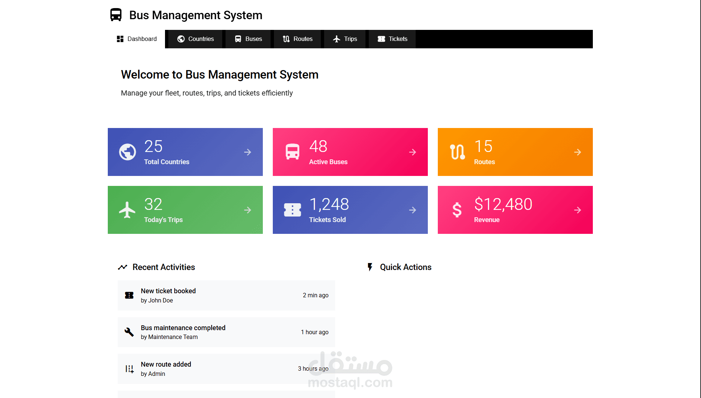Switch to the Tickets tab
This screenshot has height=398, width=701.
pos(392,39)
